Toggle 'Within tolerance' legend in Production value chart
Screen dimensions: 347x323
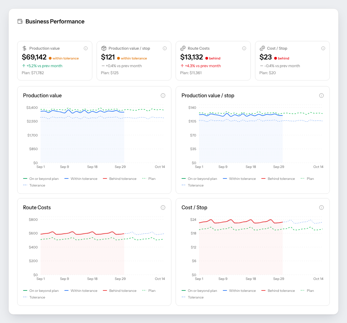point(81,179)
